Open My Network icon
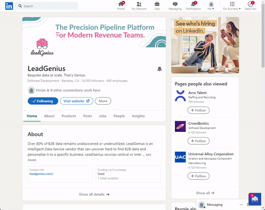265x210 pixels. click(x=139, y=6)
